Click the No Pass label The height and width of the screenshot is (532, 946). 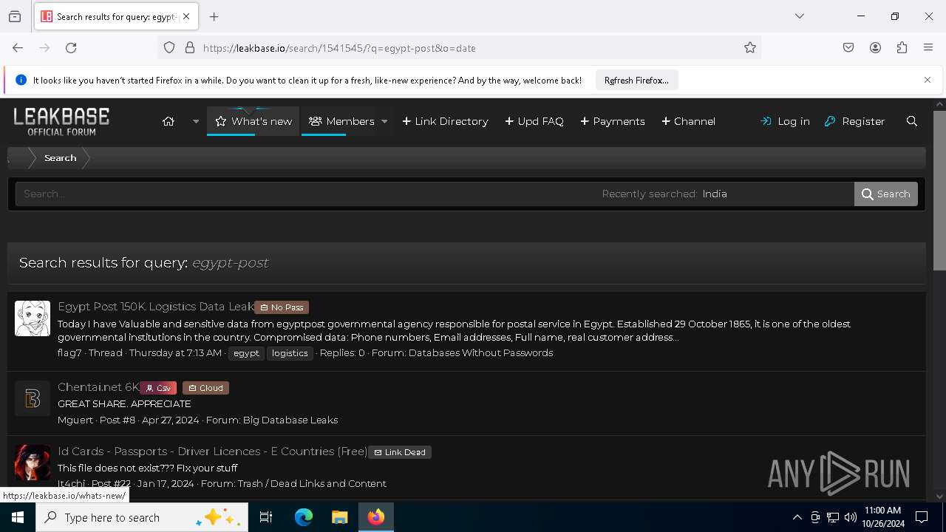pyautogui.click(x=282, y=307)
